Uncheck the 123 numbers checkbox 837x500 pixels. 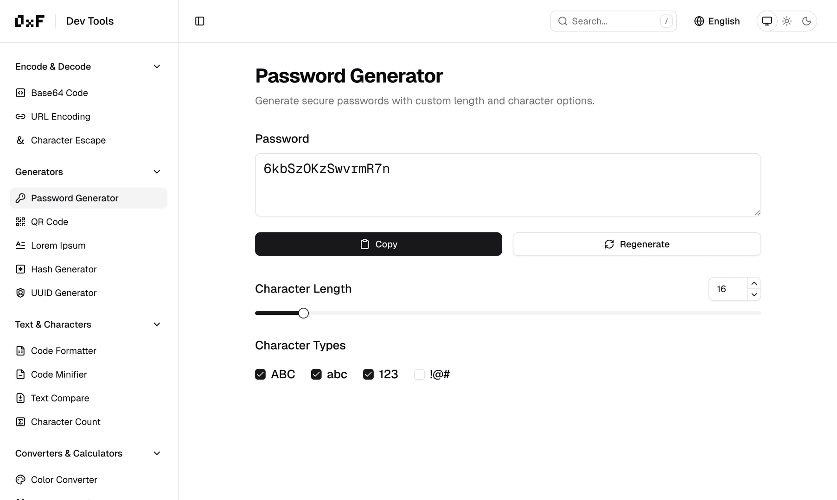(x=368, y=374)
